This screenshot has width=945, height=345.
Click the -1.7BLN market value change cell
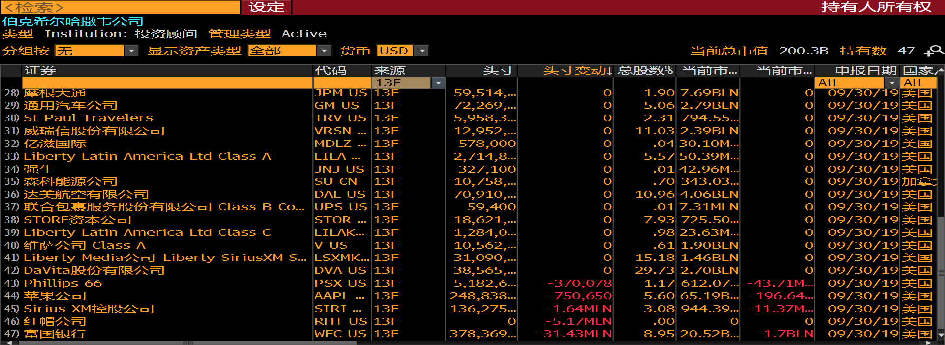click(x=785, y=334)
